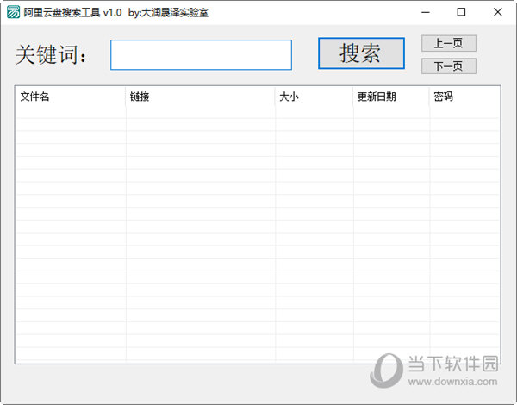
Task: Click the 关键词 label
Action: coord(51,54)
